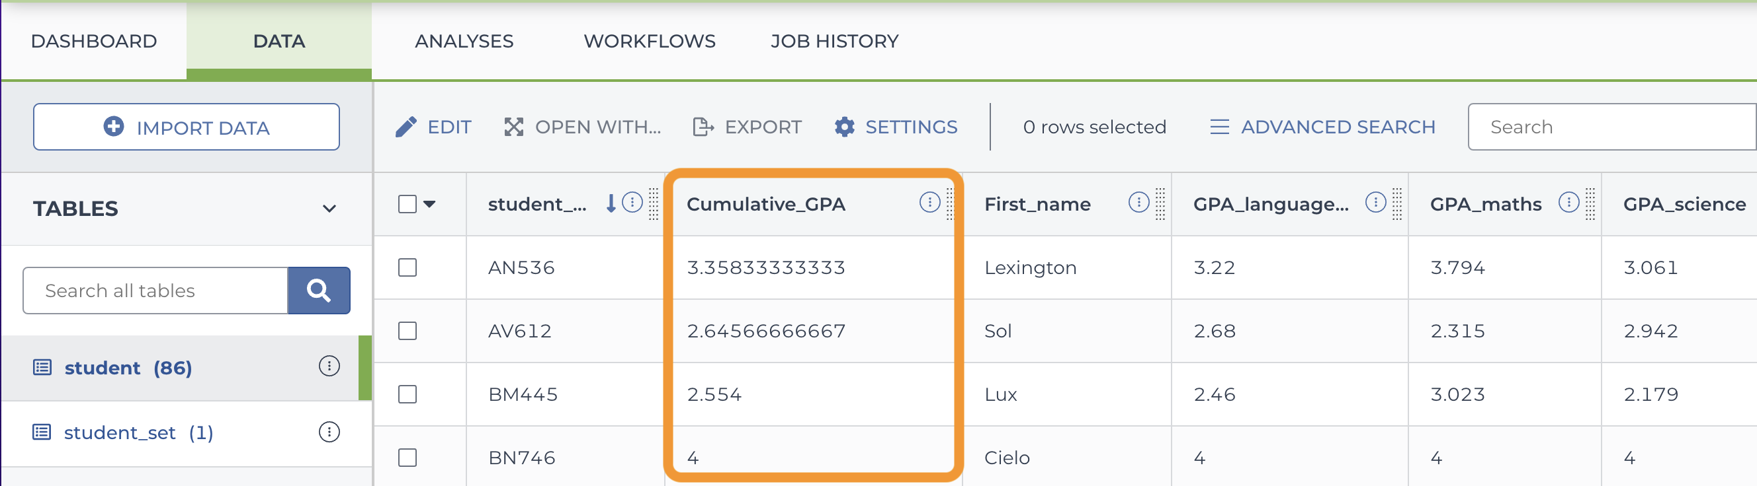Click the student_set table list icon
The image size is (1757, 486).
coord(42,433)
